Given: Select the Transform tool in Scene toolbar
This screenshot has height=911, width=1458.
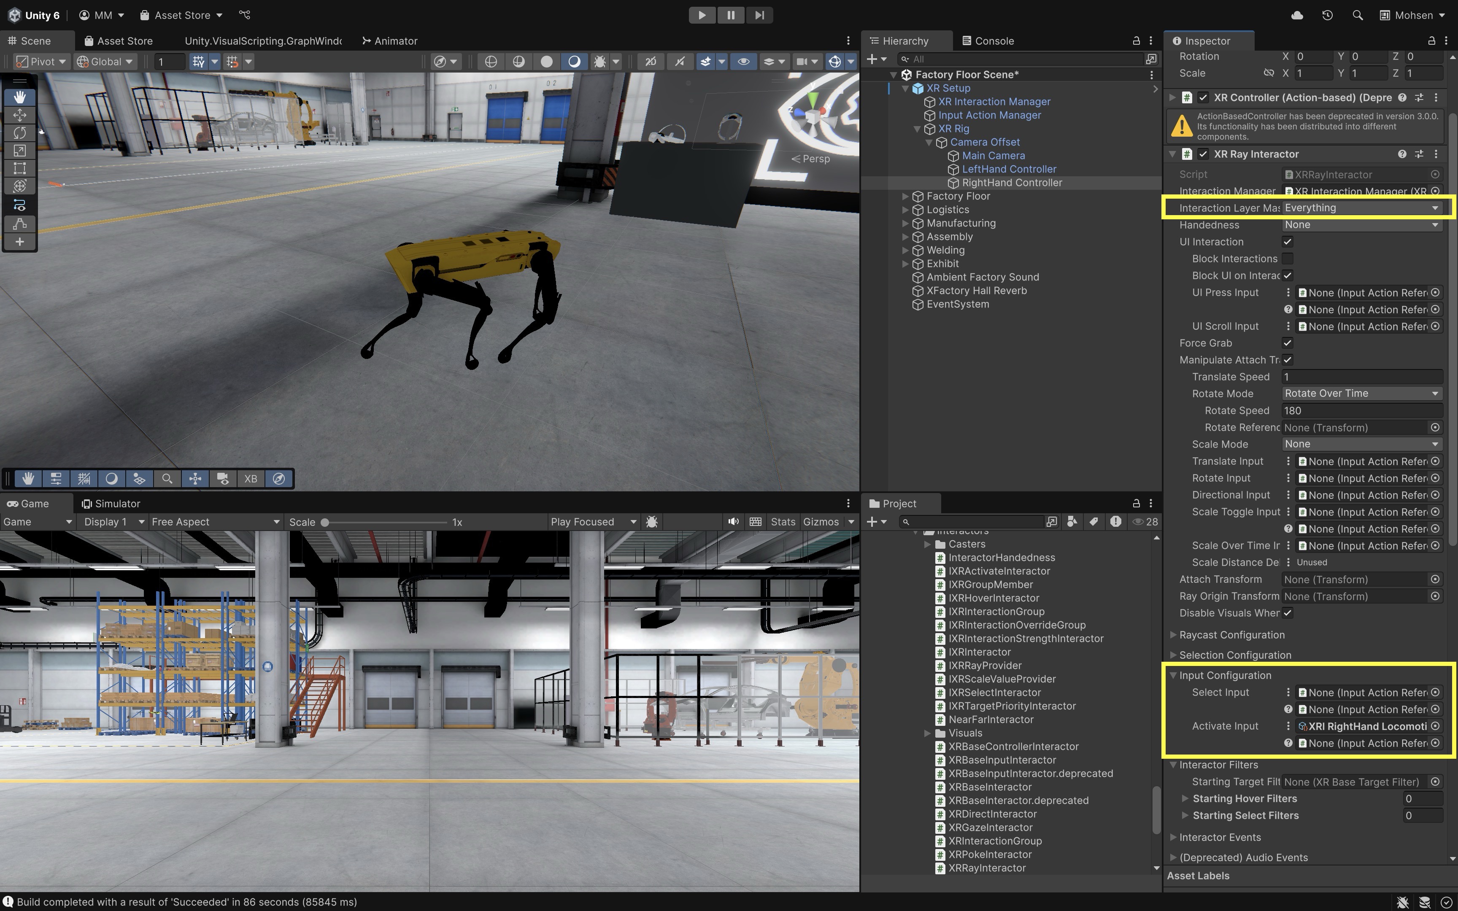Looking at the screenshot, I should click(x=19, y=186).
